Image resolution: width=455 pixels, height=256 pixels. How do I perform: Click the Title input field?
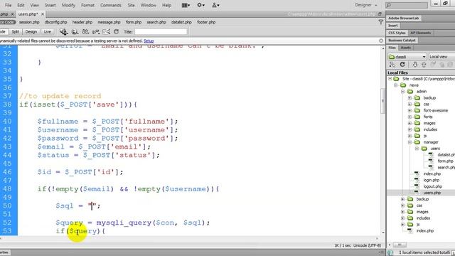161,31
